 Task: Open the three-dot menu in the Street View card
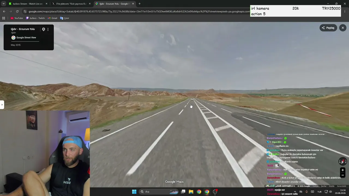pos(48,29)
